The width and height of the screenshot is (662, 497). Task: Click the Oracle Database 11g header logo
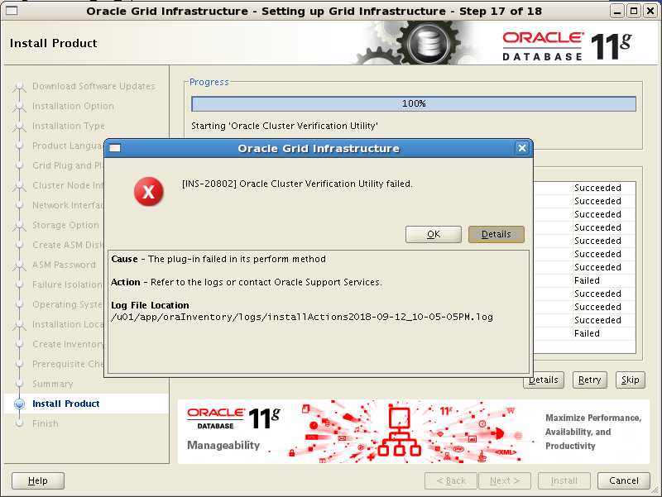pyautogui.click(x=567, y=45)
